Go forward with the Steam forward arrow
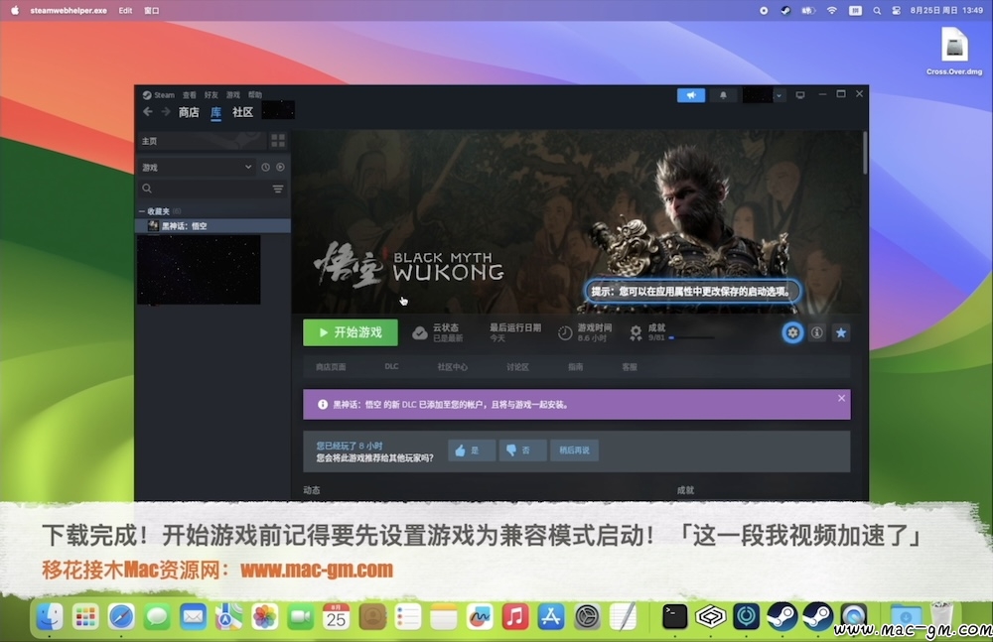The height and width of the screenshot is (642, 993). pyautogui.click(x=165, y=112)
